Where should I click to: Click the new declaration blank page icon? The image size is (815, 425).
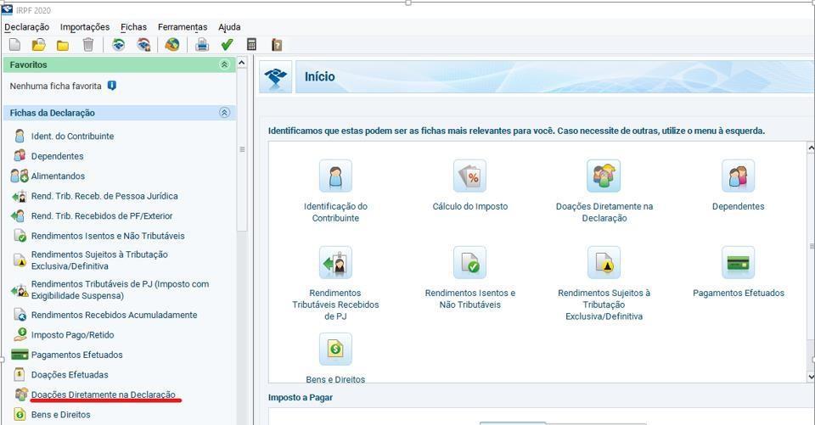(x=15, y=45)
